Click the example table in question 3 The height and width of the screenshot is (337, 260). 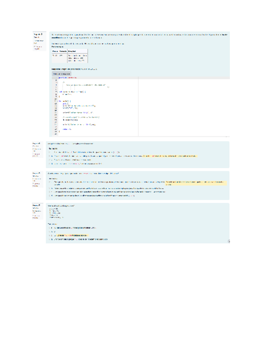69,56
